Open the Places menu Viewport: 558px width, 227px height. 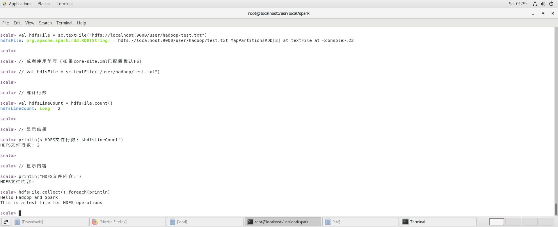pyautogui.click(x=43, y=4)
